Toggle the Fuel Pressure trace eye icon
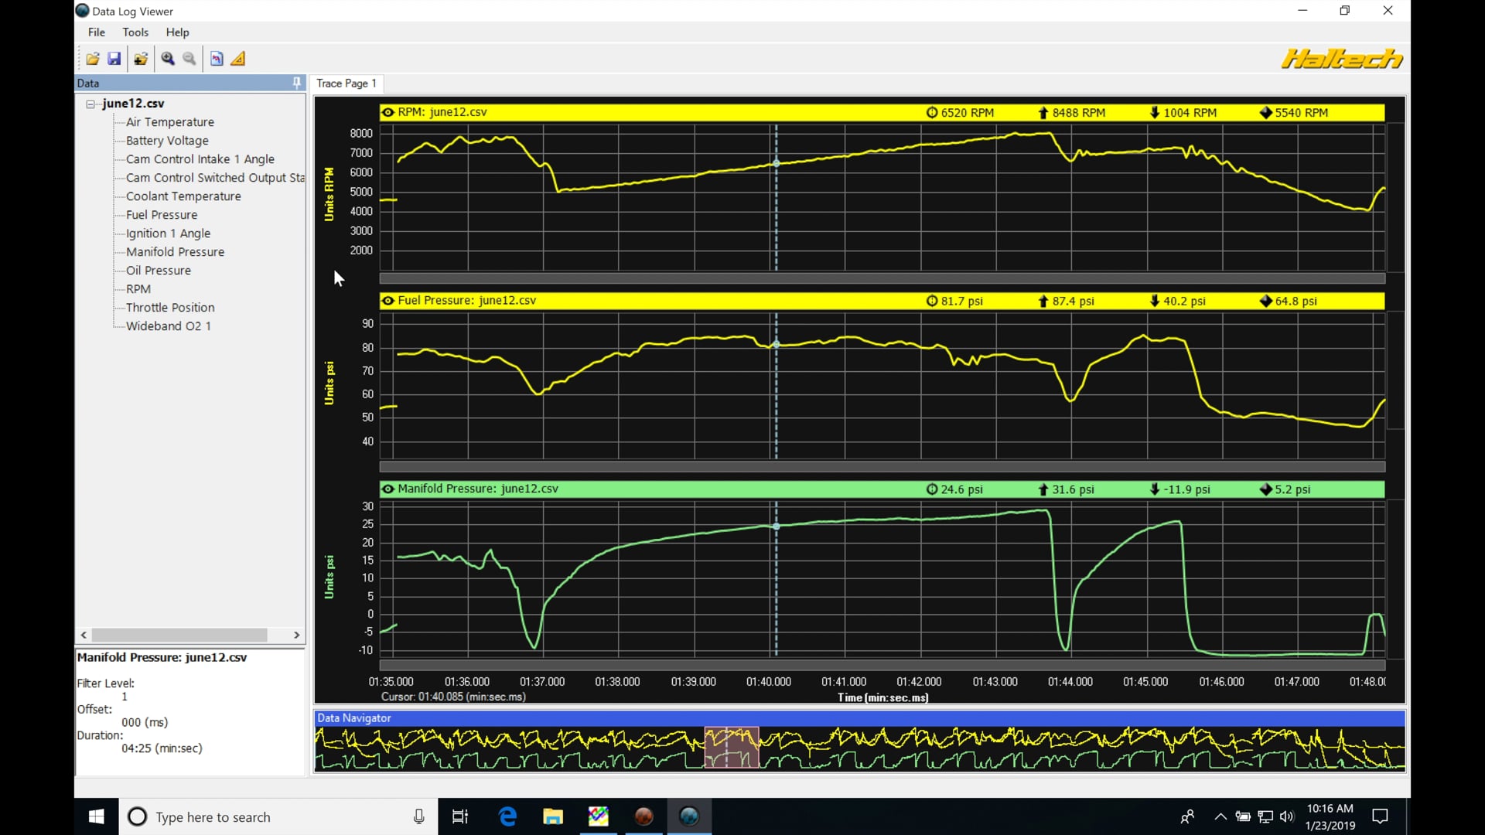Screen dimensions: 1485x835 point(388,301)
